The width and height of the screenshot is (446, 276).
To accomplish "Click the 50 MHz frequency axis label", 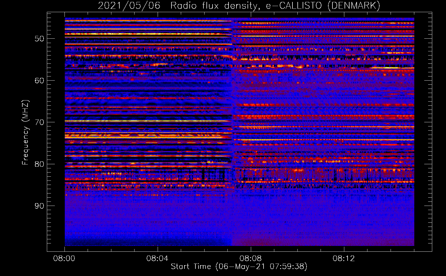I will point(39,39).
